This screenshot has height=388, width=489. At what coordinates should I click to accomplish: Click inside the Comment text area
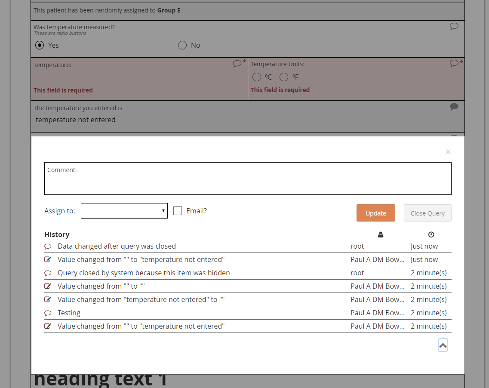click(x=248, y=178)
